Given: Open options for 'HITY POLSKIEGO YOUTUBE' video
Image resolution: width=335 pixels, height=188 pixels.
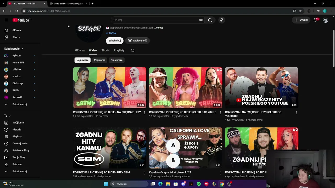Looking at the screenshot, I should (x=297, y=113).
